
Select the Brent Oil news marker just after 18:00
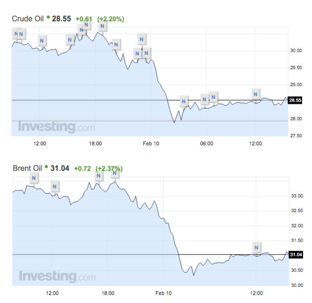[116, 173]
